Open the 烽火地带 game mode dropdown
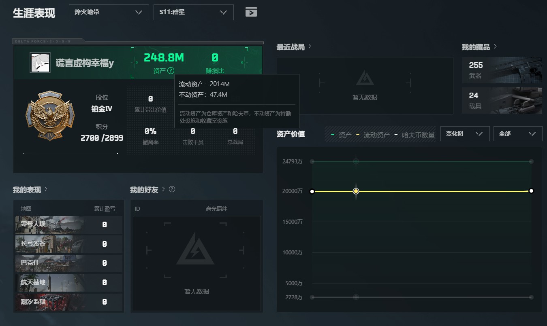This screenshot has height=326, width=547. coord(109,12)
